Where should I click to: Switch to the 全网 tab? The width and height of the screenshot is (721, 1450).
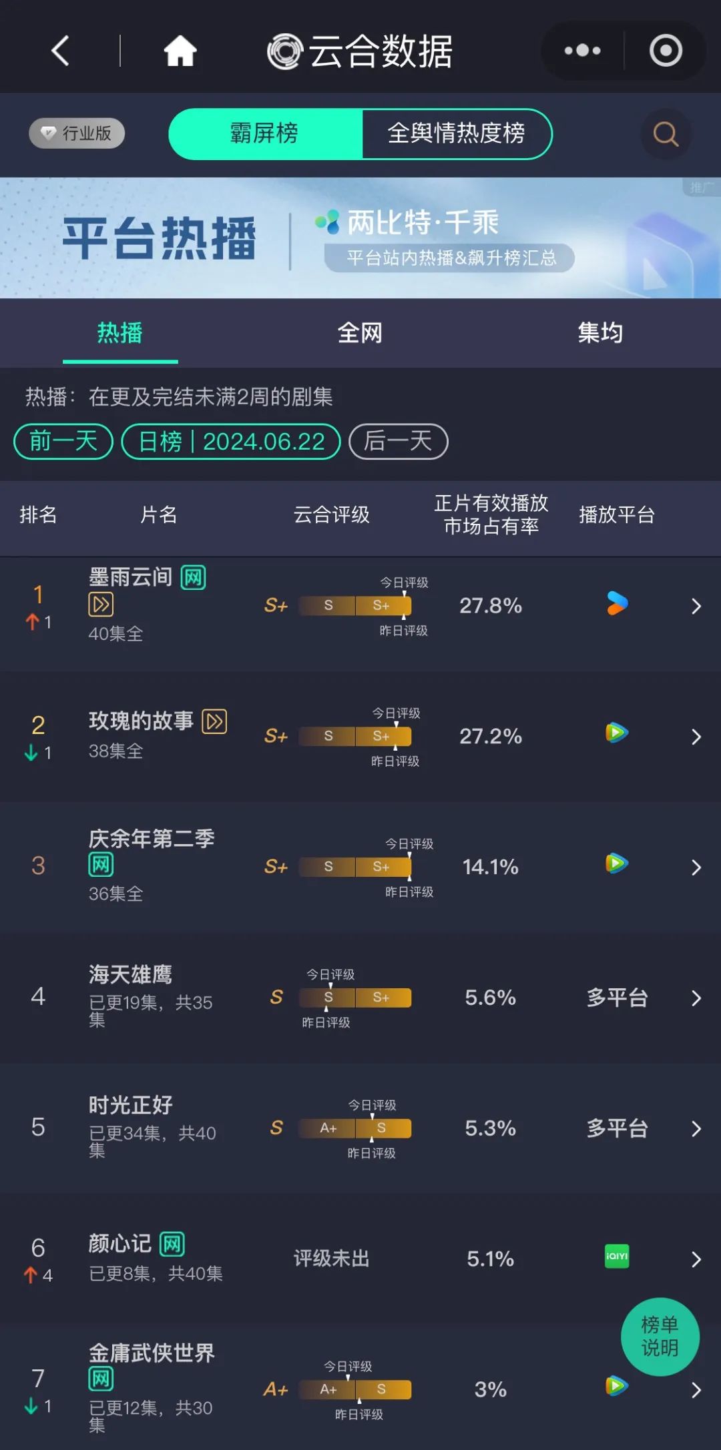(x=360, y=333)
